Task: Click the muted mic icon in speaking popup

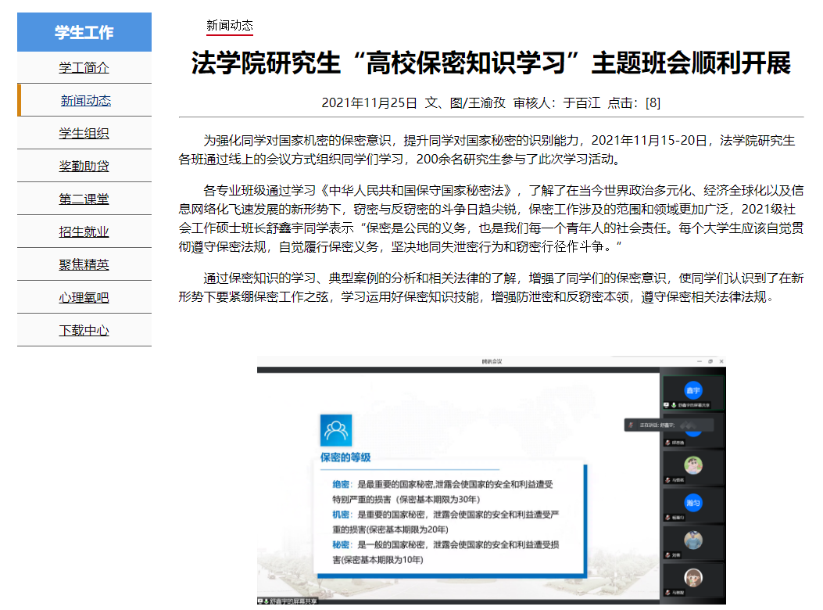Action: coord(630,424)
